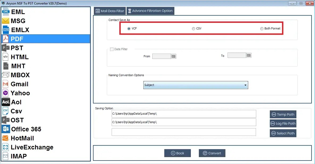Click the From date input field
This screenshot has width=315, height=164.
[162, 56]
